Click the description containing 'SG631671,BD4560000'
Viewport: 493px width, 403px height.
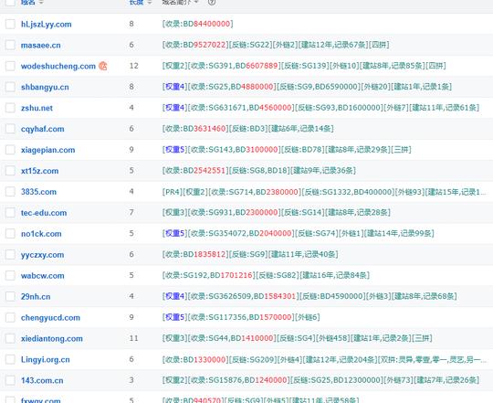(321, 108)
